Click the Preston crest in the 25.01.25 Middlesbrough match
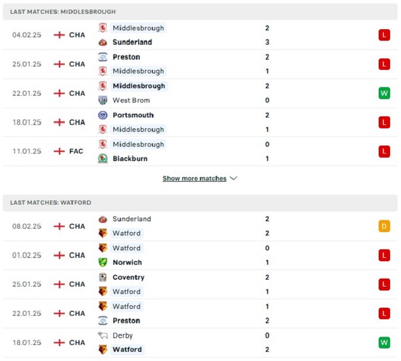The width and height of the screenshot is (401, 361). [x=103, y=57]
